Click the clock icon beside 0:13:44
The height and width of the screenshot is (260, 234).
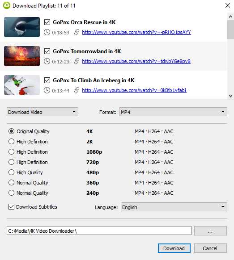tap(47, 90)
